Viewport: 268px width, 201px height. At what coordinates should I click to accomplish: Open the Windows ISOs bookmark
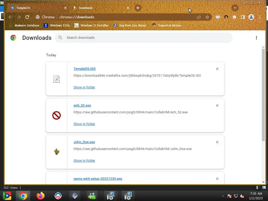click(x=57, y=25)
